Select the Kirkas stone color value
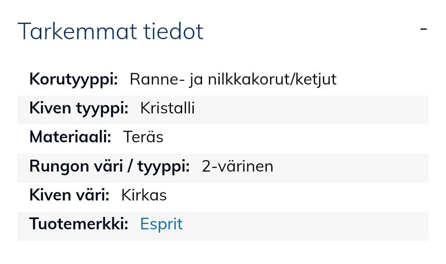Screen dimensions: 446x264 [x=144, y=195]
